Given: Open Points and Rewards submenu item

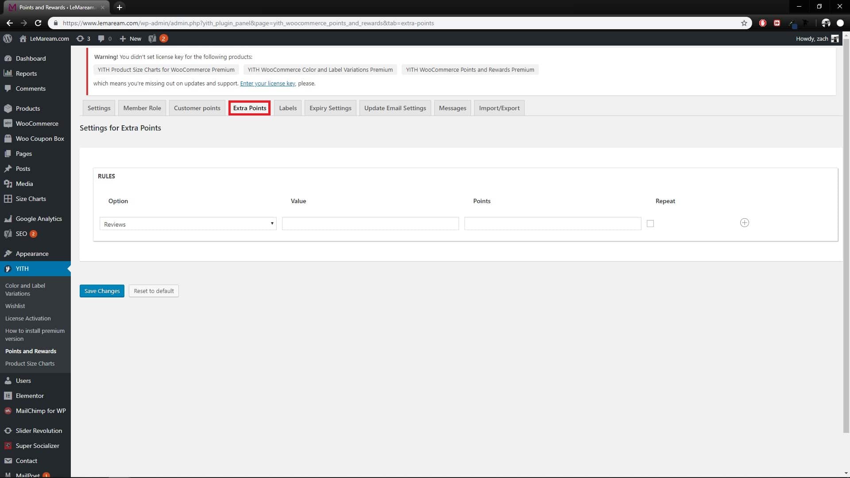Looking at the screenshot, I should 31,351.
